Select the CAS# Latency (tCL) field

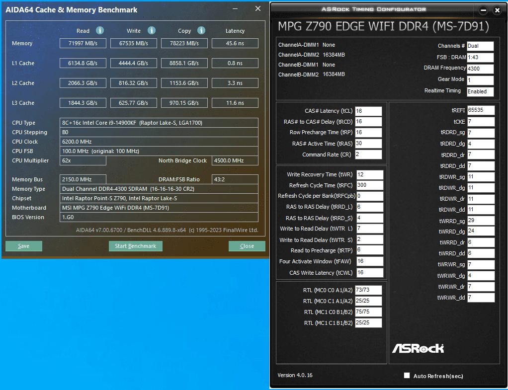pos(368,111)
